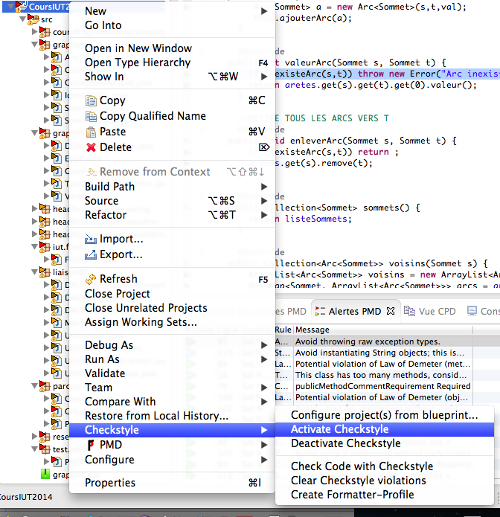The height and width of the screenshot is (517, 500).
Task: Click the Paste clipboard icon
Action: [92, 132]
